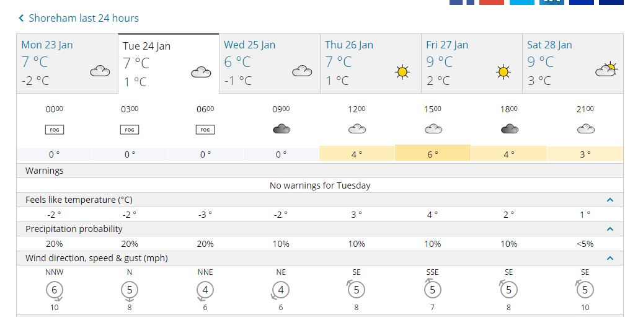Screen dimensions: 643x317
Task: Click the 6° temperature cell at 15:00
Action: [x=433, y=153]
